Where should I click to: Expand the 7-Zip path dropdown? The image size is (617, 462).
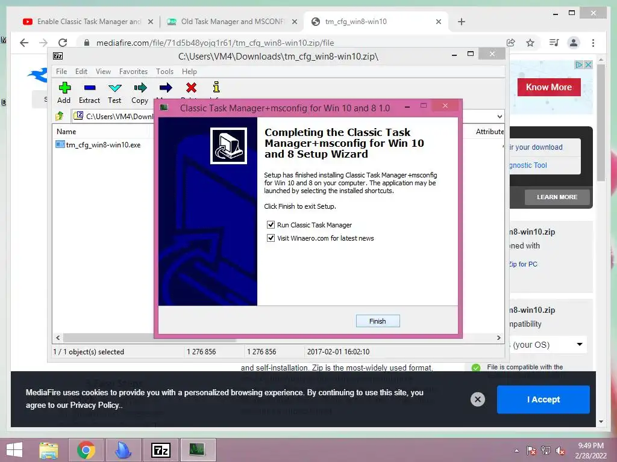(500, 116)
